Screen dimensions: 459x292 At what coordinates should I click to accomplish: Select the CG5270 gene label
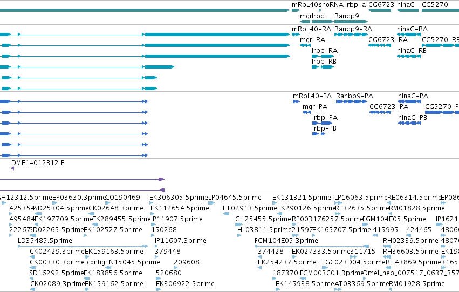(x=435, y=5)
